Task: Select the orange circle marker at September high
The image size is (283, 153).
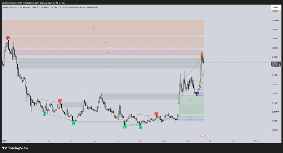Action: 201,57
